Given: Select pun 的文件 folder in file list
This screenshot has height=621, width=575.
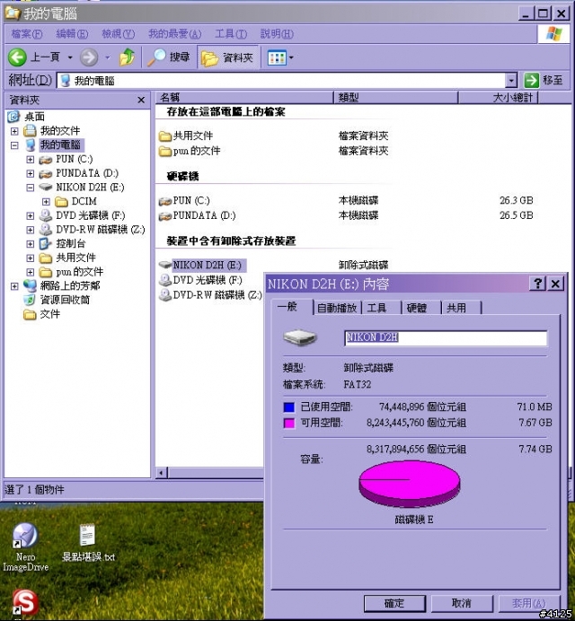Looking at the screenshot, I should click(190, 151).
